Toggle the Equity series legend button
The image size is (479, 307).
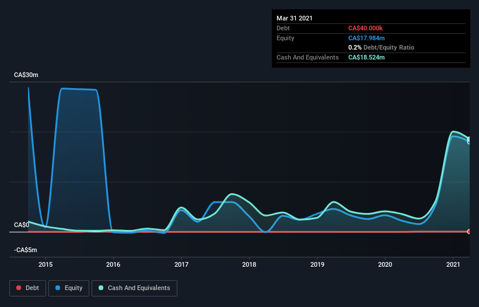(69, 288)
